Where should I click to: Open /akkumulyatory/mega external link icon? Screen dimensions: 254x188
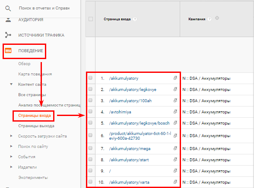175,148
